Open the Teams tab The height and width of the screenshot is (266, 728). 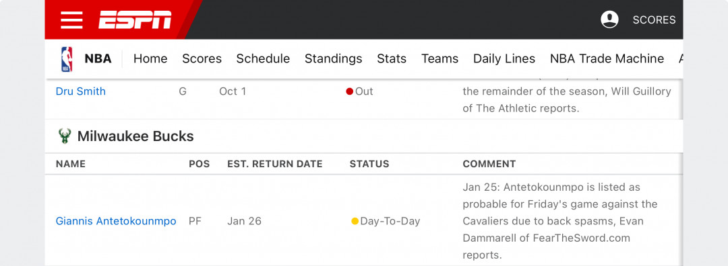click(x=439, y=58)
